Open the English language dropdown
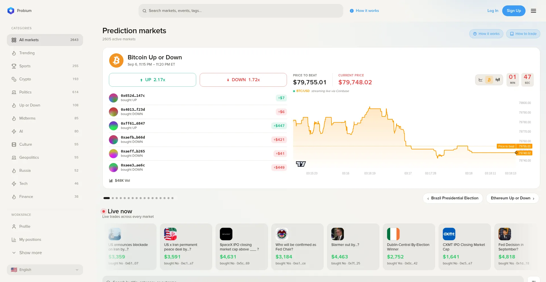 pos(45,270)
